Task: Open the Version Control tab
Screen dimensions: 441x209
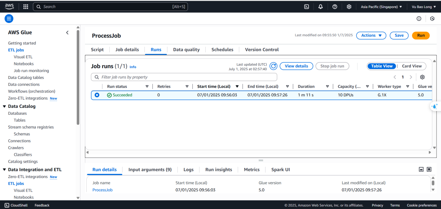Action: [262, 50]
